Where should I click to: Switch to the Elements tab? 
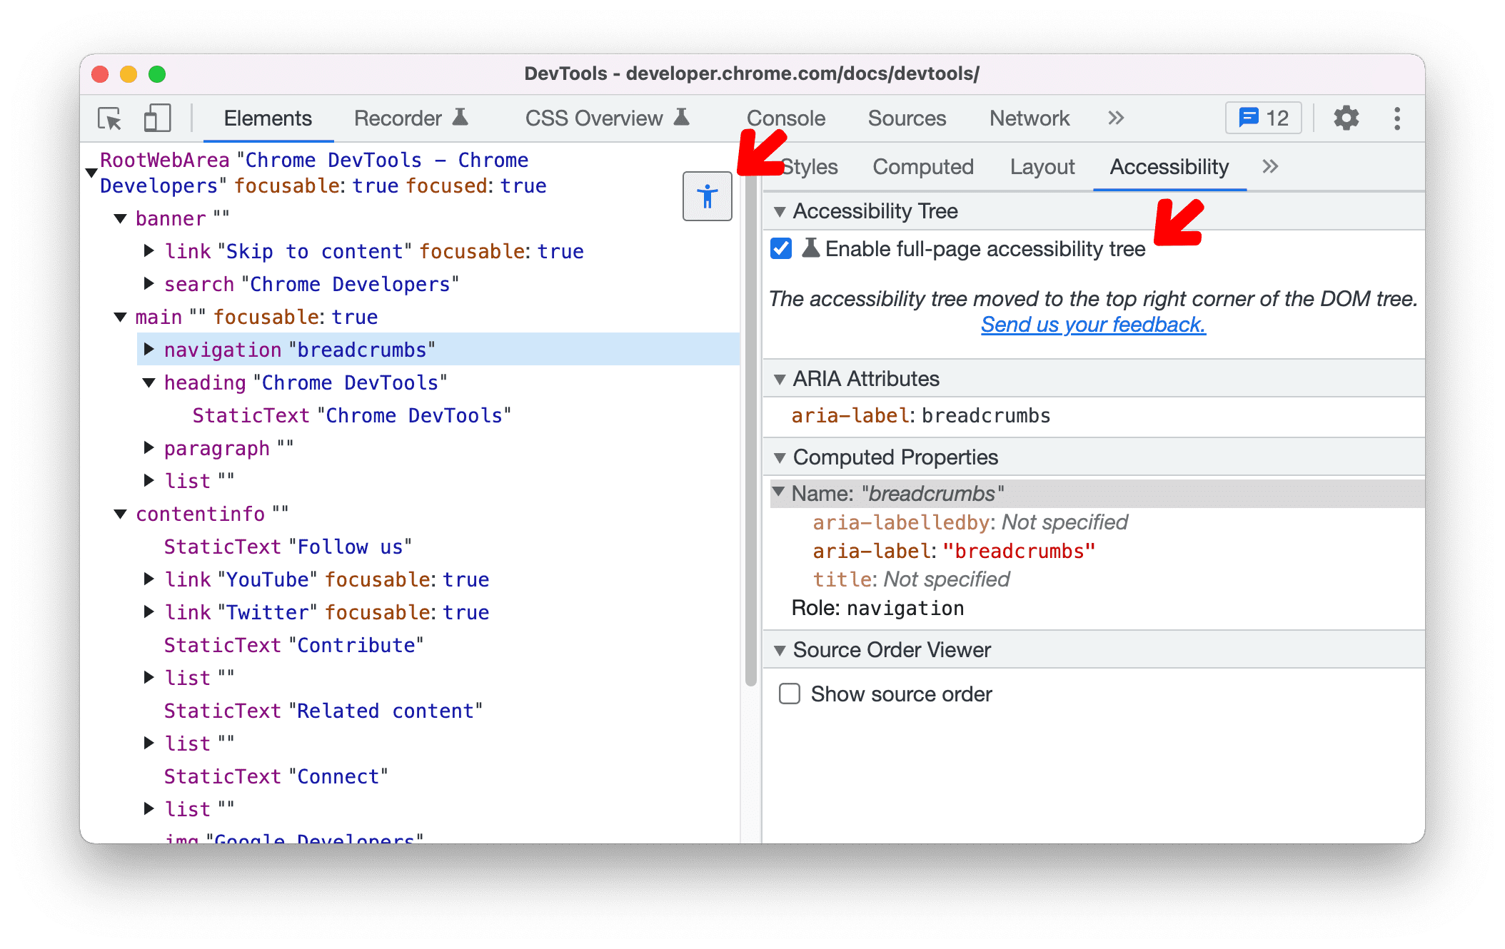pyautogui.click(x=266, y=118)
